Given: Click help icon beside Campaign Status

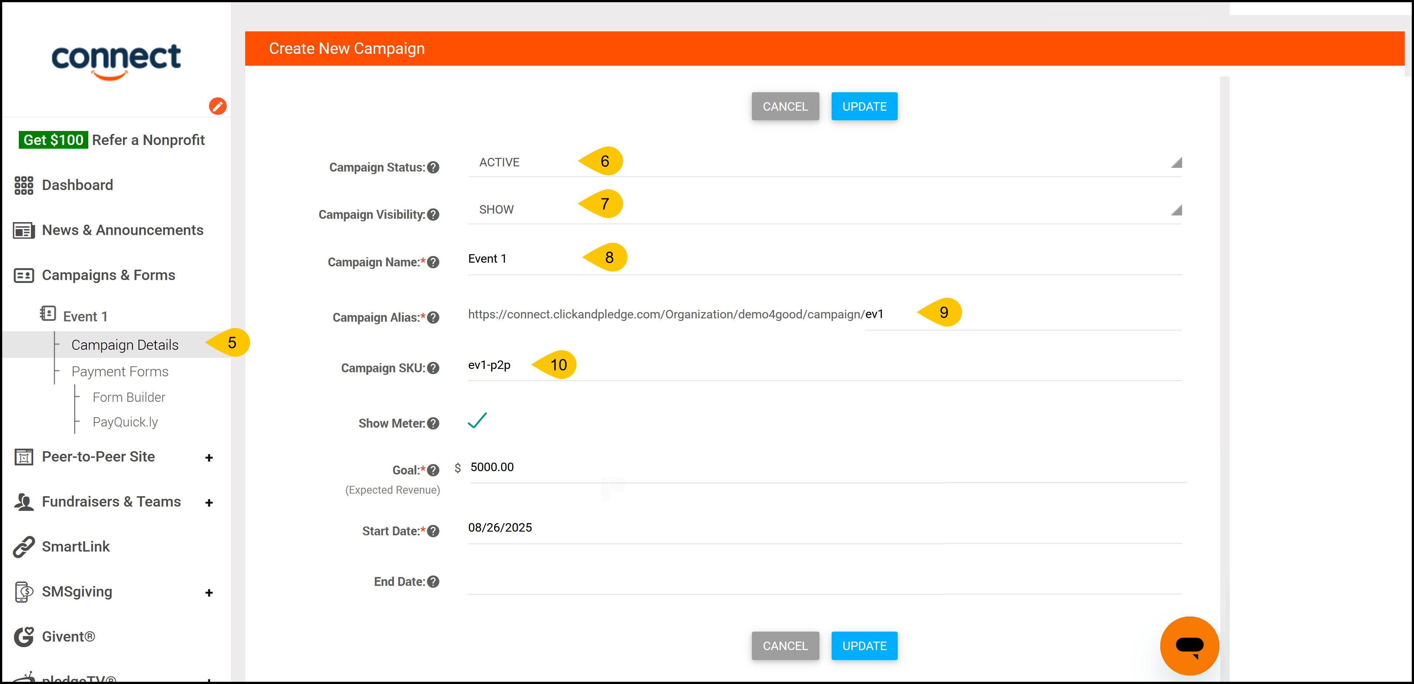Looking at the screenshot, I should tap(433, 167).
